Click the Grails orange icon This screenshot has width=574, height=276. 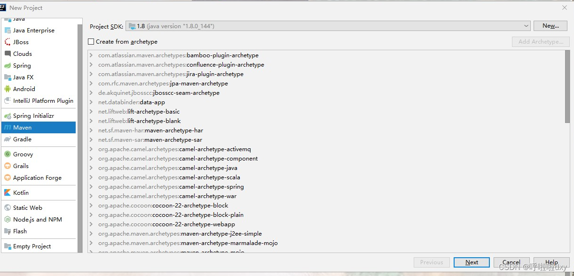click(x=8, y=166)
